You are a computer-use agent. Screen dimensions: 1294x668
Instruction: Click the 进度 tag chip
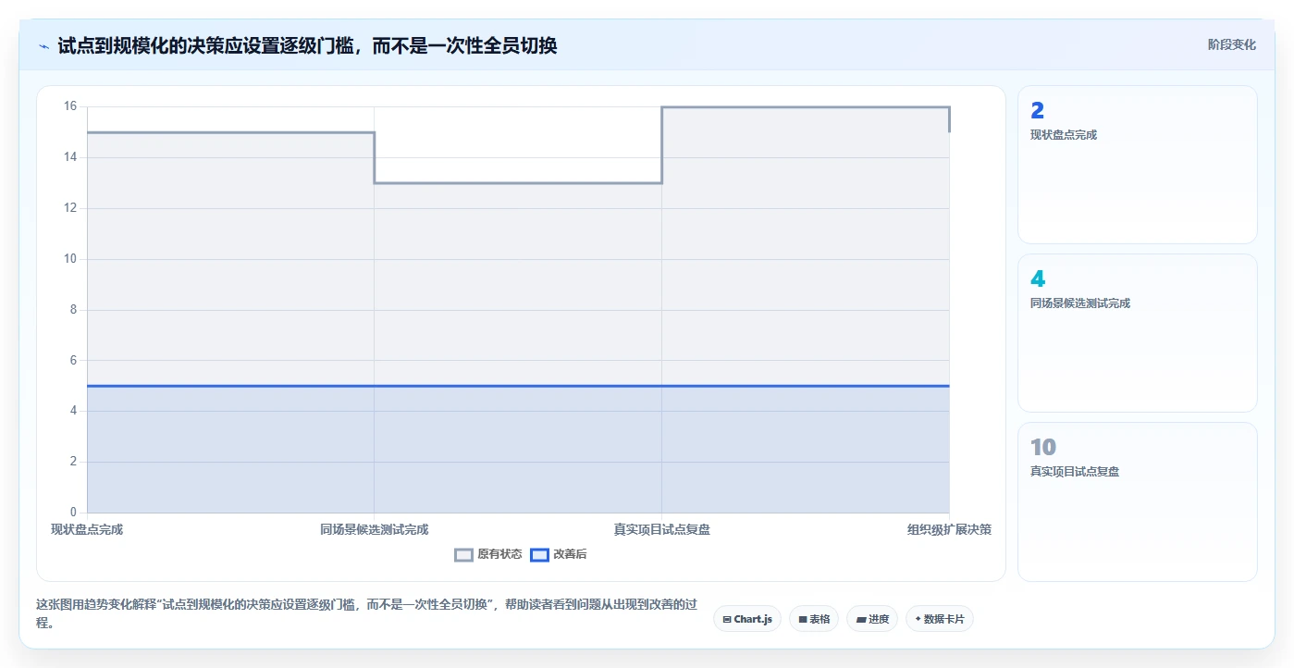[872, 619]
